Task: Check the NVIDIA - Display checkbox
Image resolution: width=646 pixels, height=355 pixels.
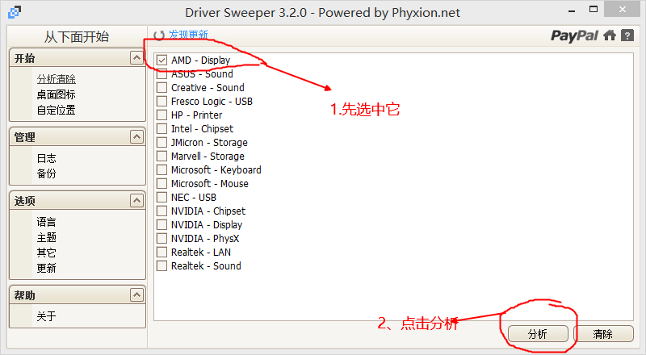Action: [x=162, y=225]
